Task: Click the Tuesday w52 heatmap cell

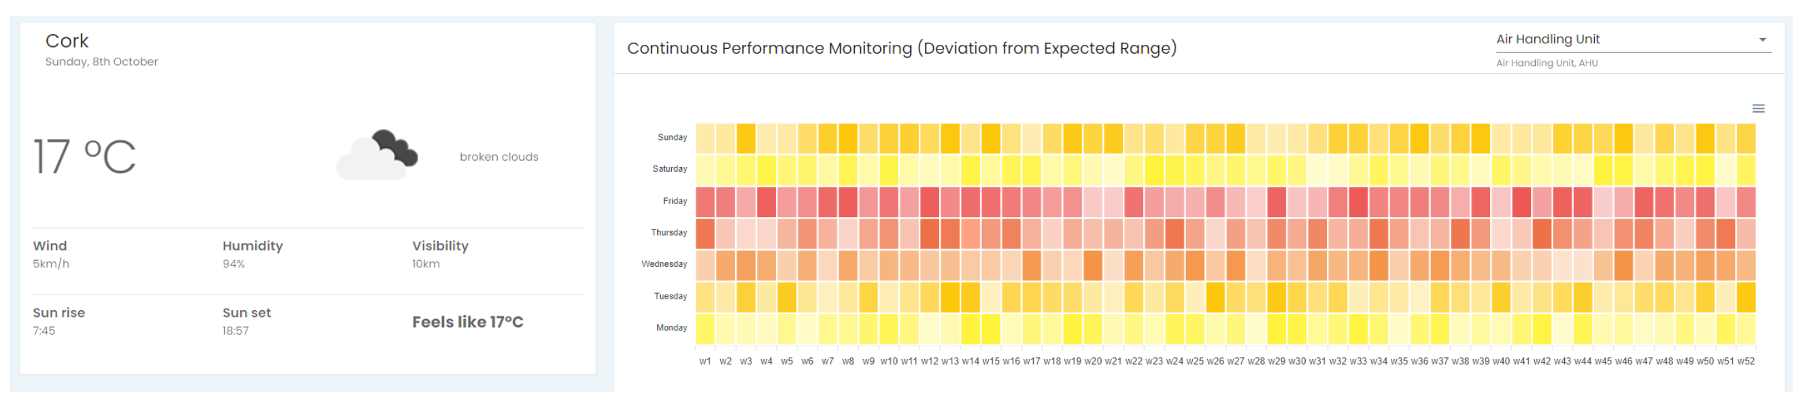Action: 1746,297
